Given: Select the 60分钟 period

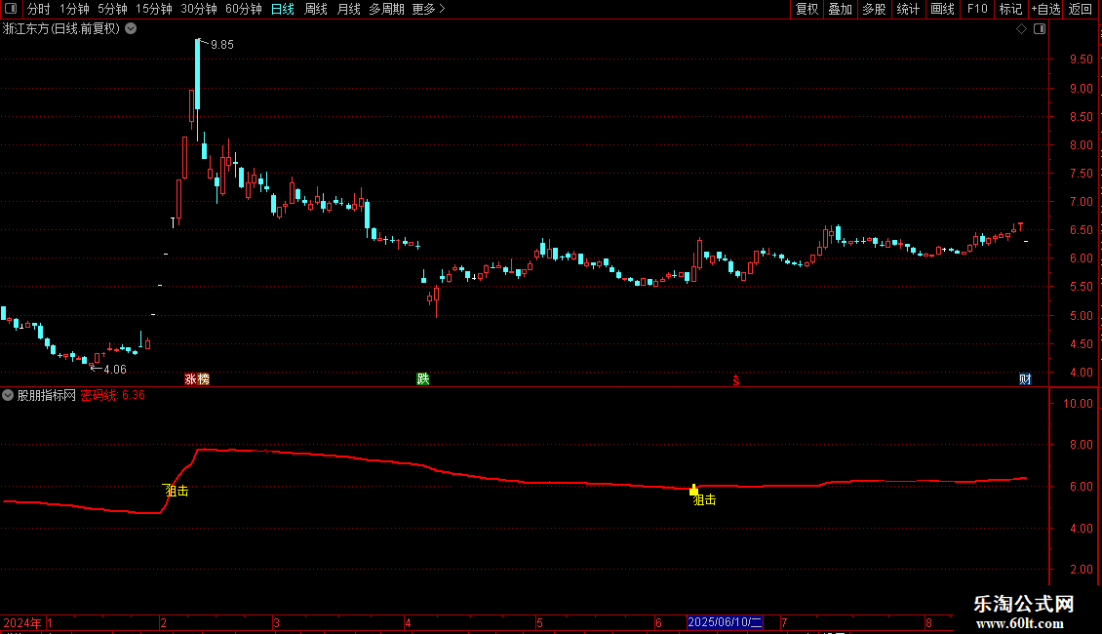Looking at the screenshot, I should (244, 9).
